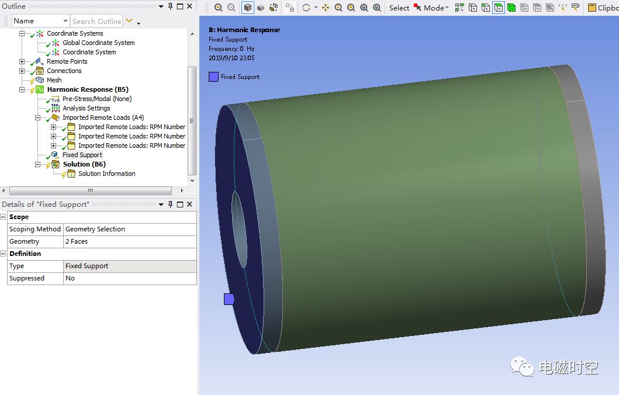Click Zoom To Fit icon
The width and height of the screenshot is (619, 395).
tap(364, 8)
